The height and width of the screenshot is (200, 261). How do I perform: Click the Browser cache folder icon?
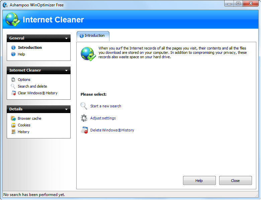click(13, 118)
